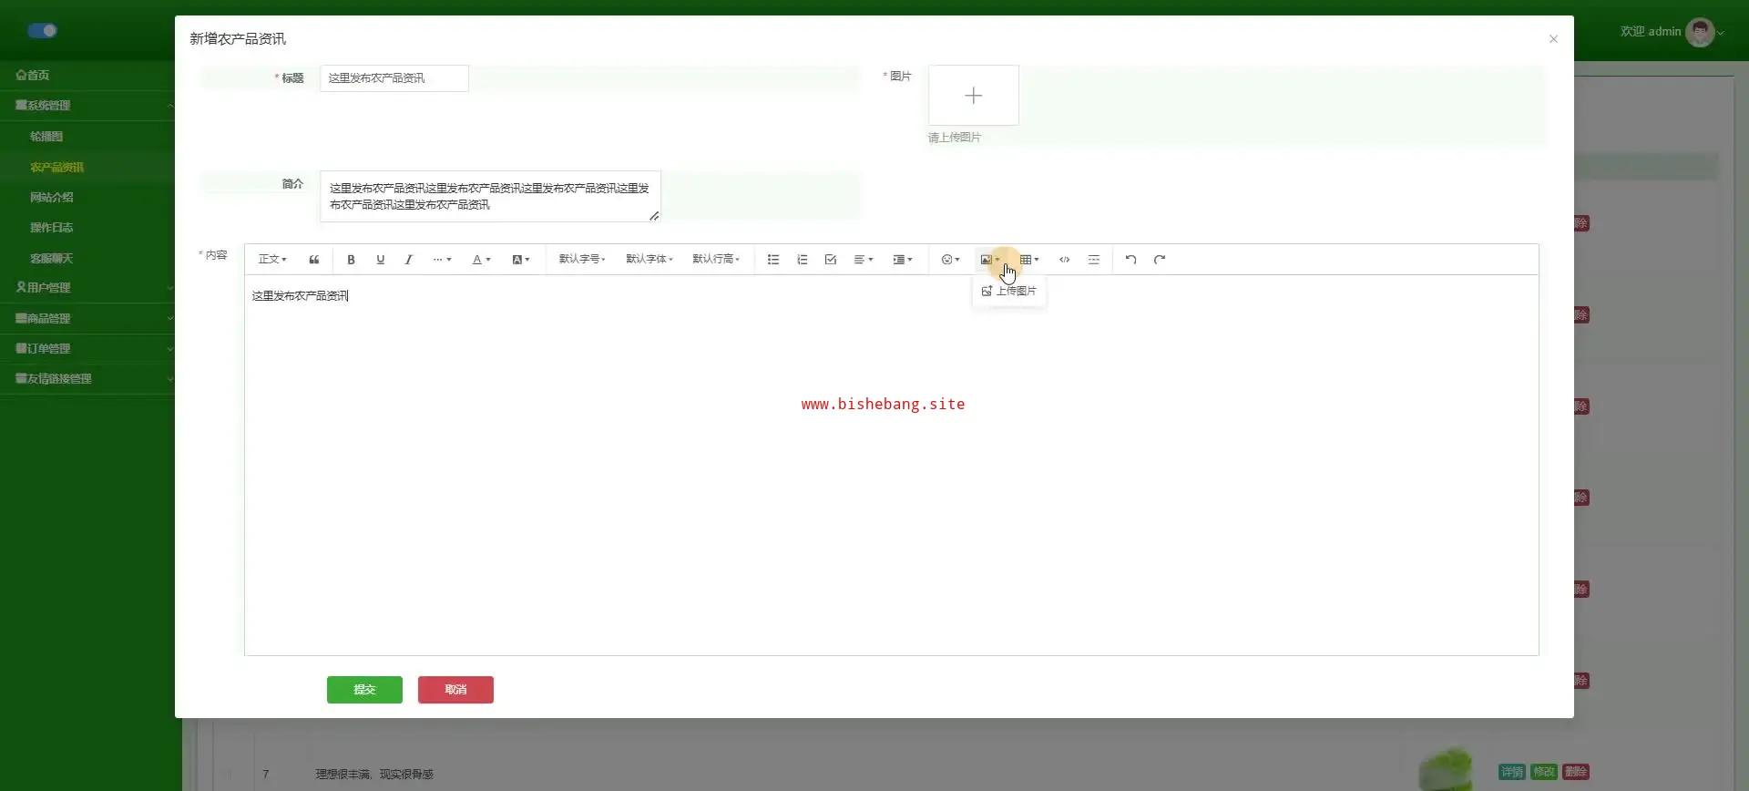Open the indent options dropdown

pyautogui.click(x=902, y=260)
